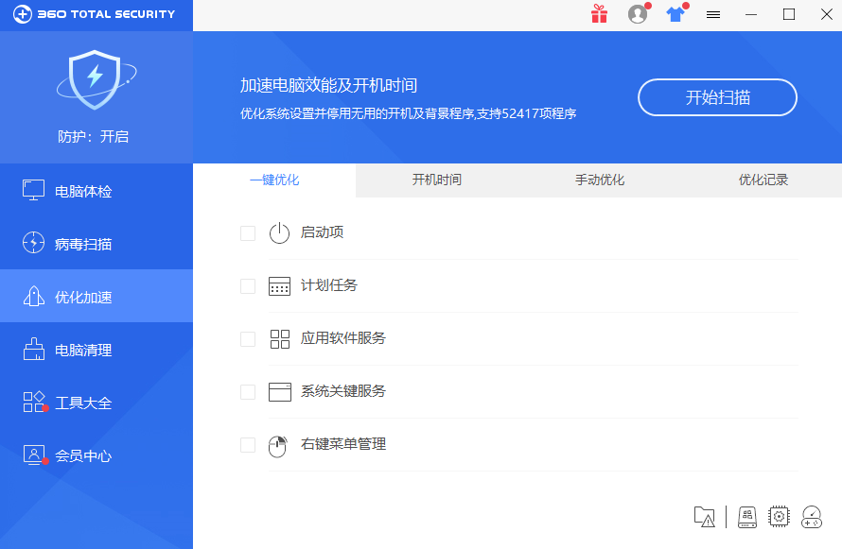Open the hamburger menu in titlebar
Screen dimensions: 842x549
click(712, 14)
